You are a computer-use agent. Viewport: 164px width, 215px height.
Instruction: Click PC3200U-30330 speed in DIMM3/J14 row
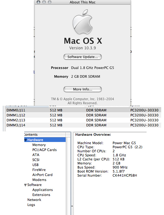[x=144, y=125]
